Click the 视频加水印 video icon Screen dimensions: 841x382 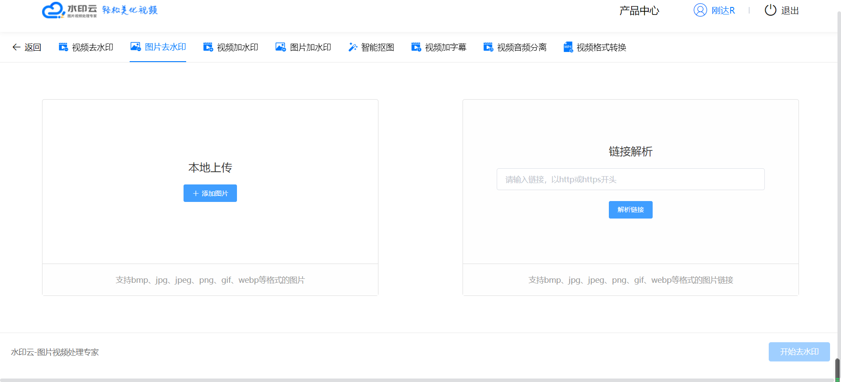[208, 47]
